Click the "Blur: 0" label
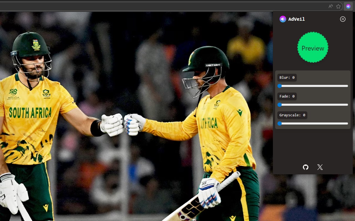This screenshot has width=355, height=221. pos(287,78)
